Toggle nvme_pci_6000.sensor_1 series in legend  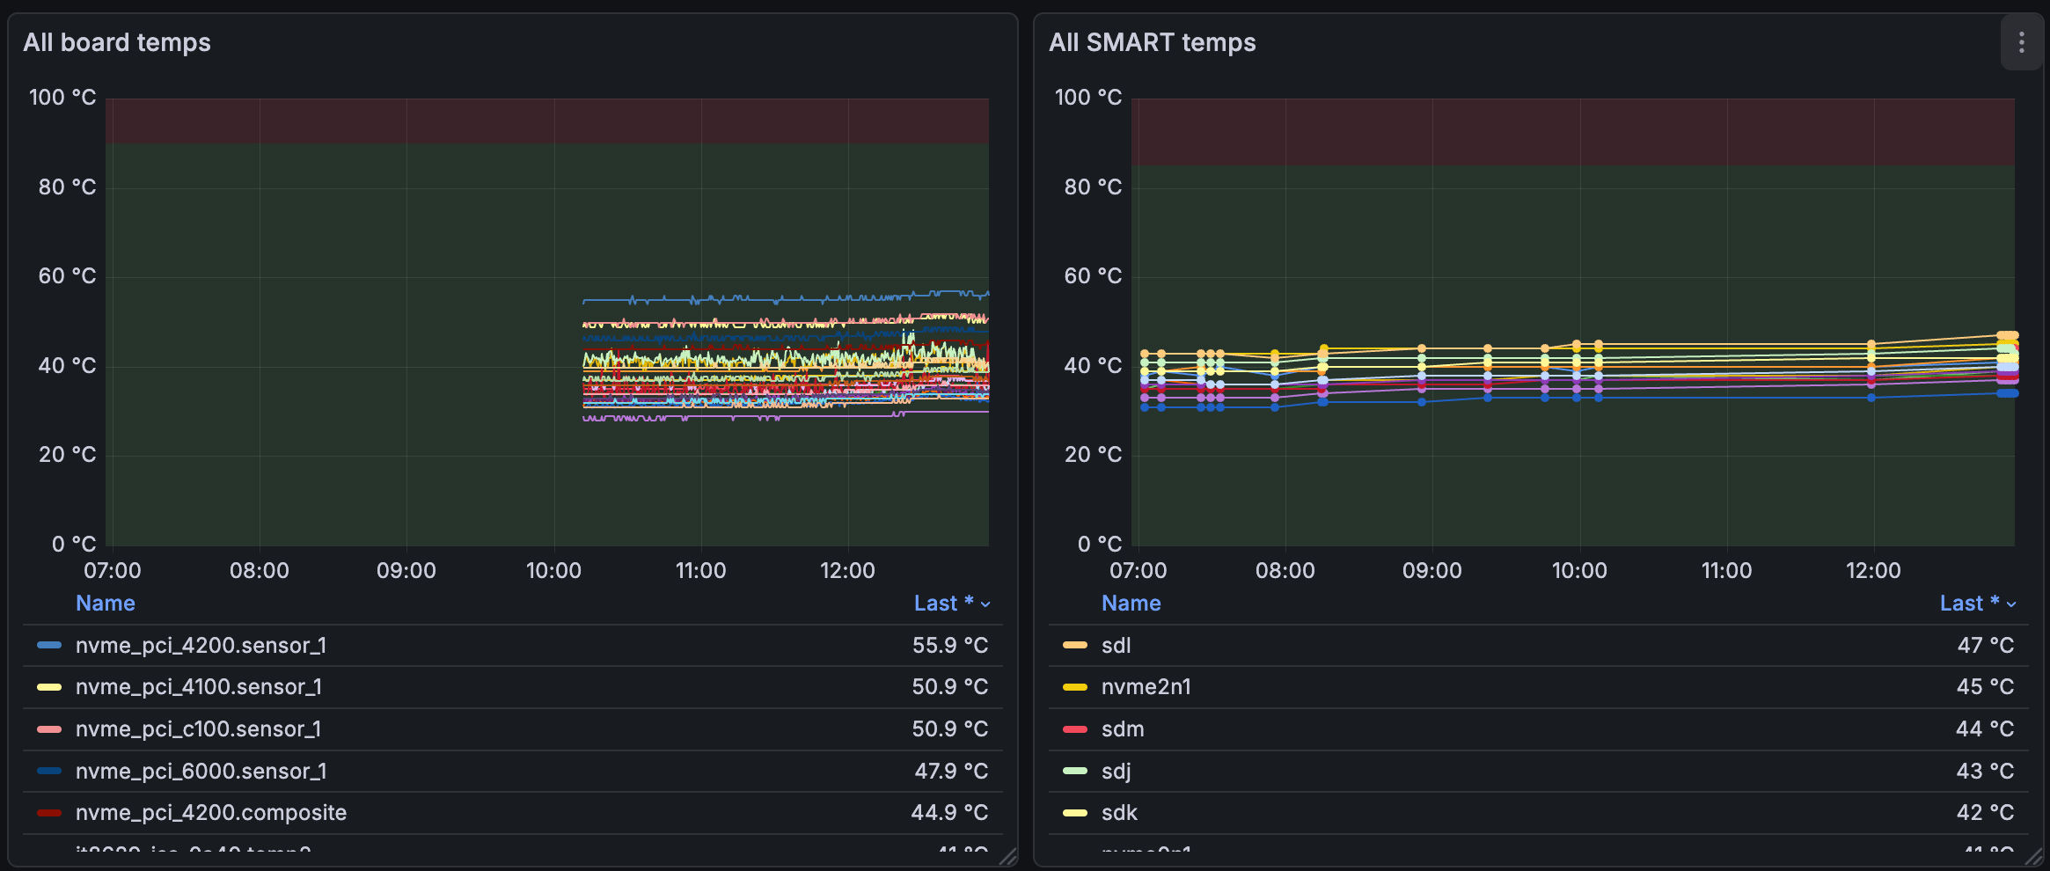[x=201, y=772]
